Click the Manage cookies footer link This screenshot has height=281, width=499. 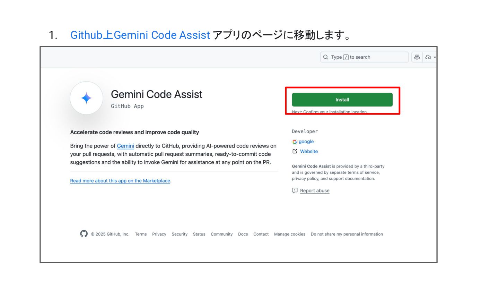pyautogui.click(x=289, y=234)
